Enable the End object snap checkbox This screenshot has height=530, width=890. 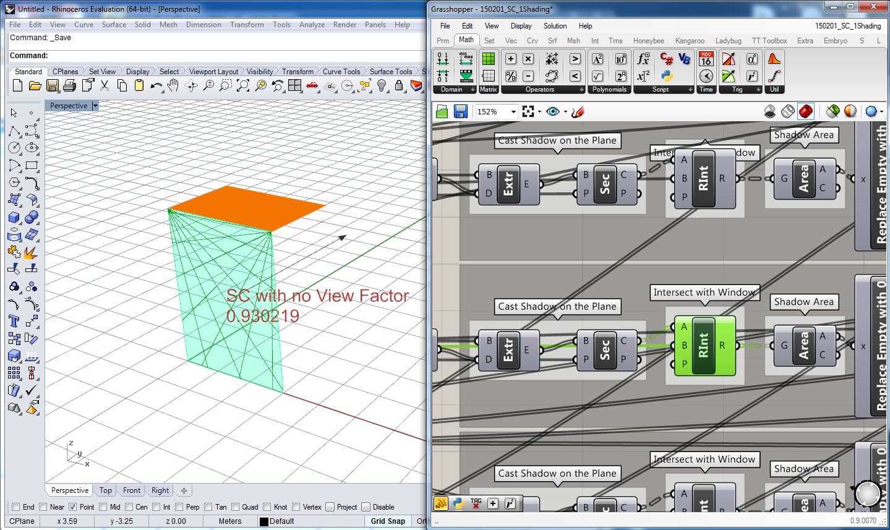coord(16,507)
